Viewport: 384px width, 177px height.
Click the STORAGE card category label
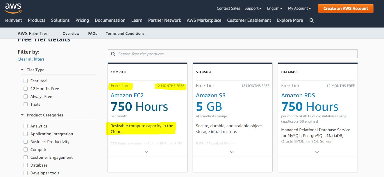(x=204, y=72)
